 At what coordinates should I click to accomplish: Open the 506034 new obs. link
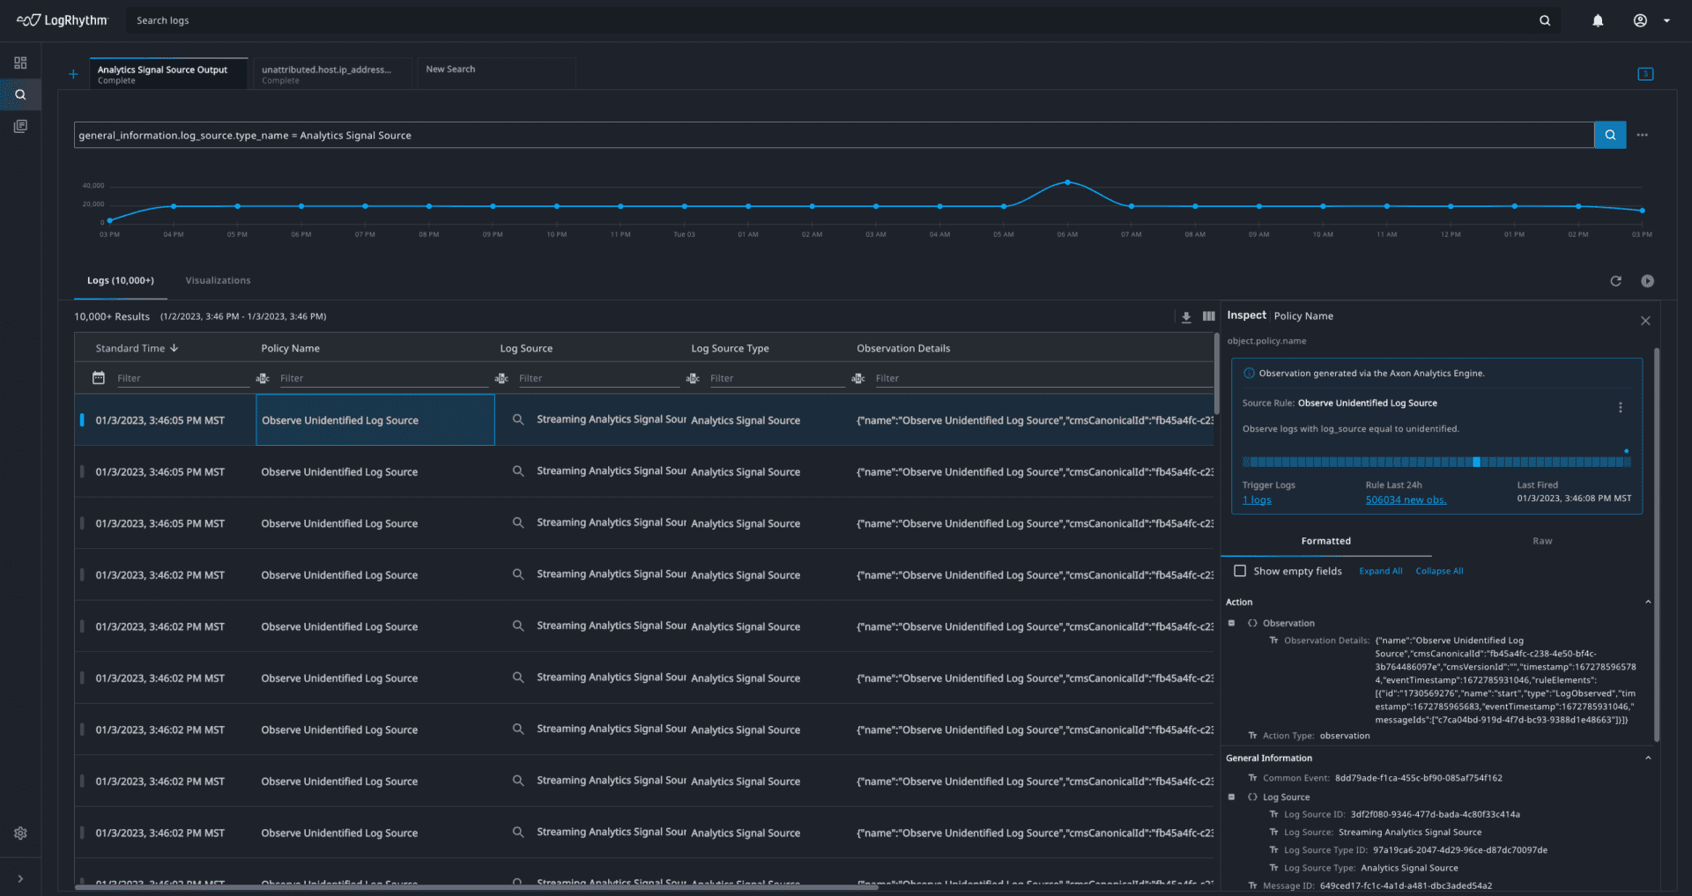1406,500
